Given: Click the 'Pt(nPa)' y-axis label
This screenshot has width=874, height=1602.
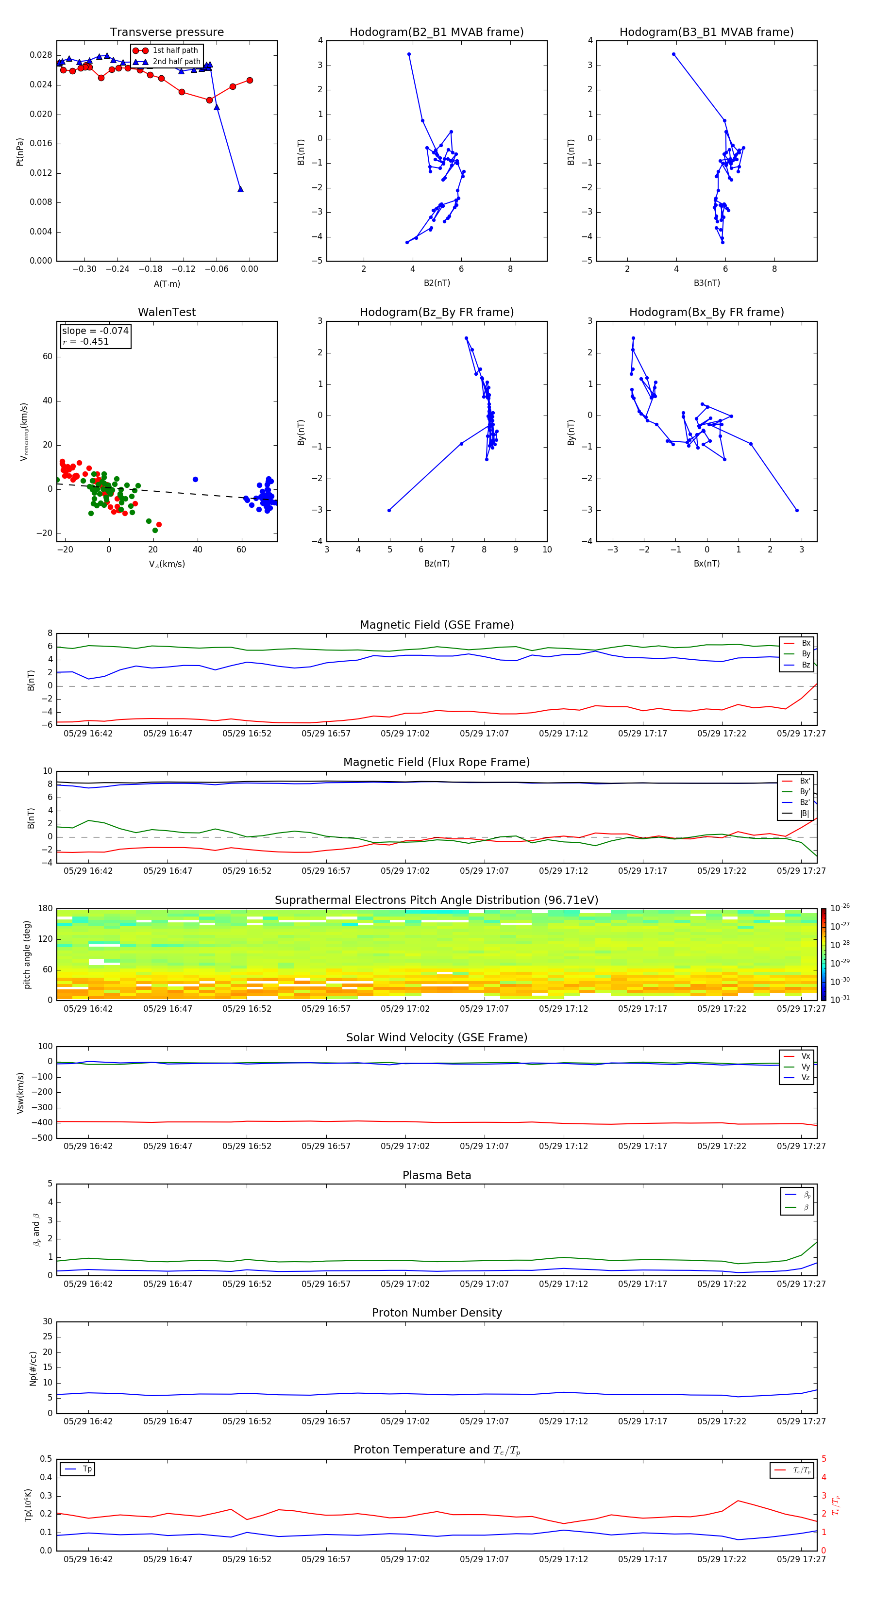Looking at the screenshot, I should 20,152.
